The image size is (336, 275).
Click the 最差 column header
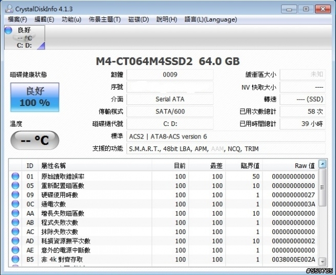[x=207, y=165]
